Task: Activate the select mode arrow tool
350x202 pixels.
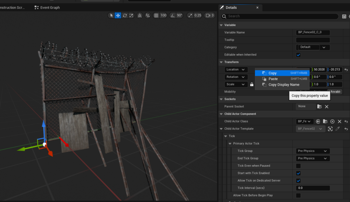Action: (111, 15)
